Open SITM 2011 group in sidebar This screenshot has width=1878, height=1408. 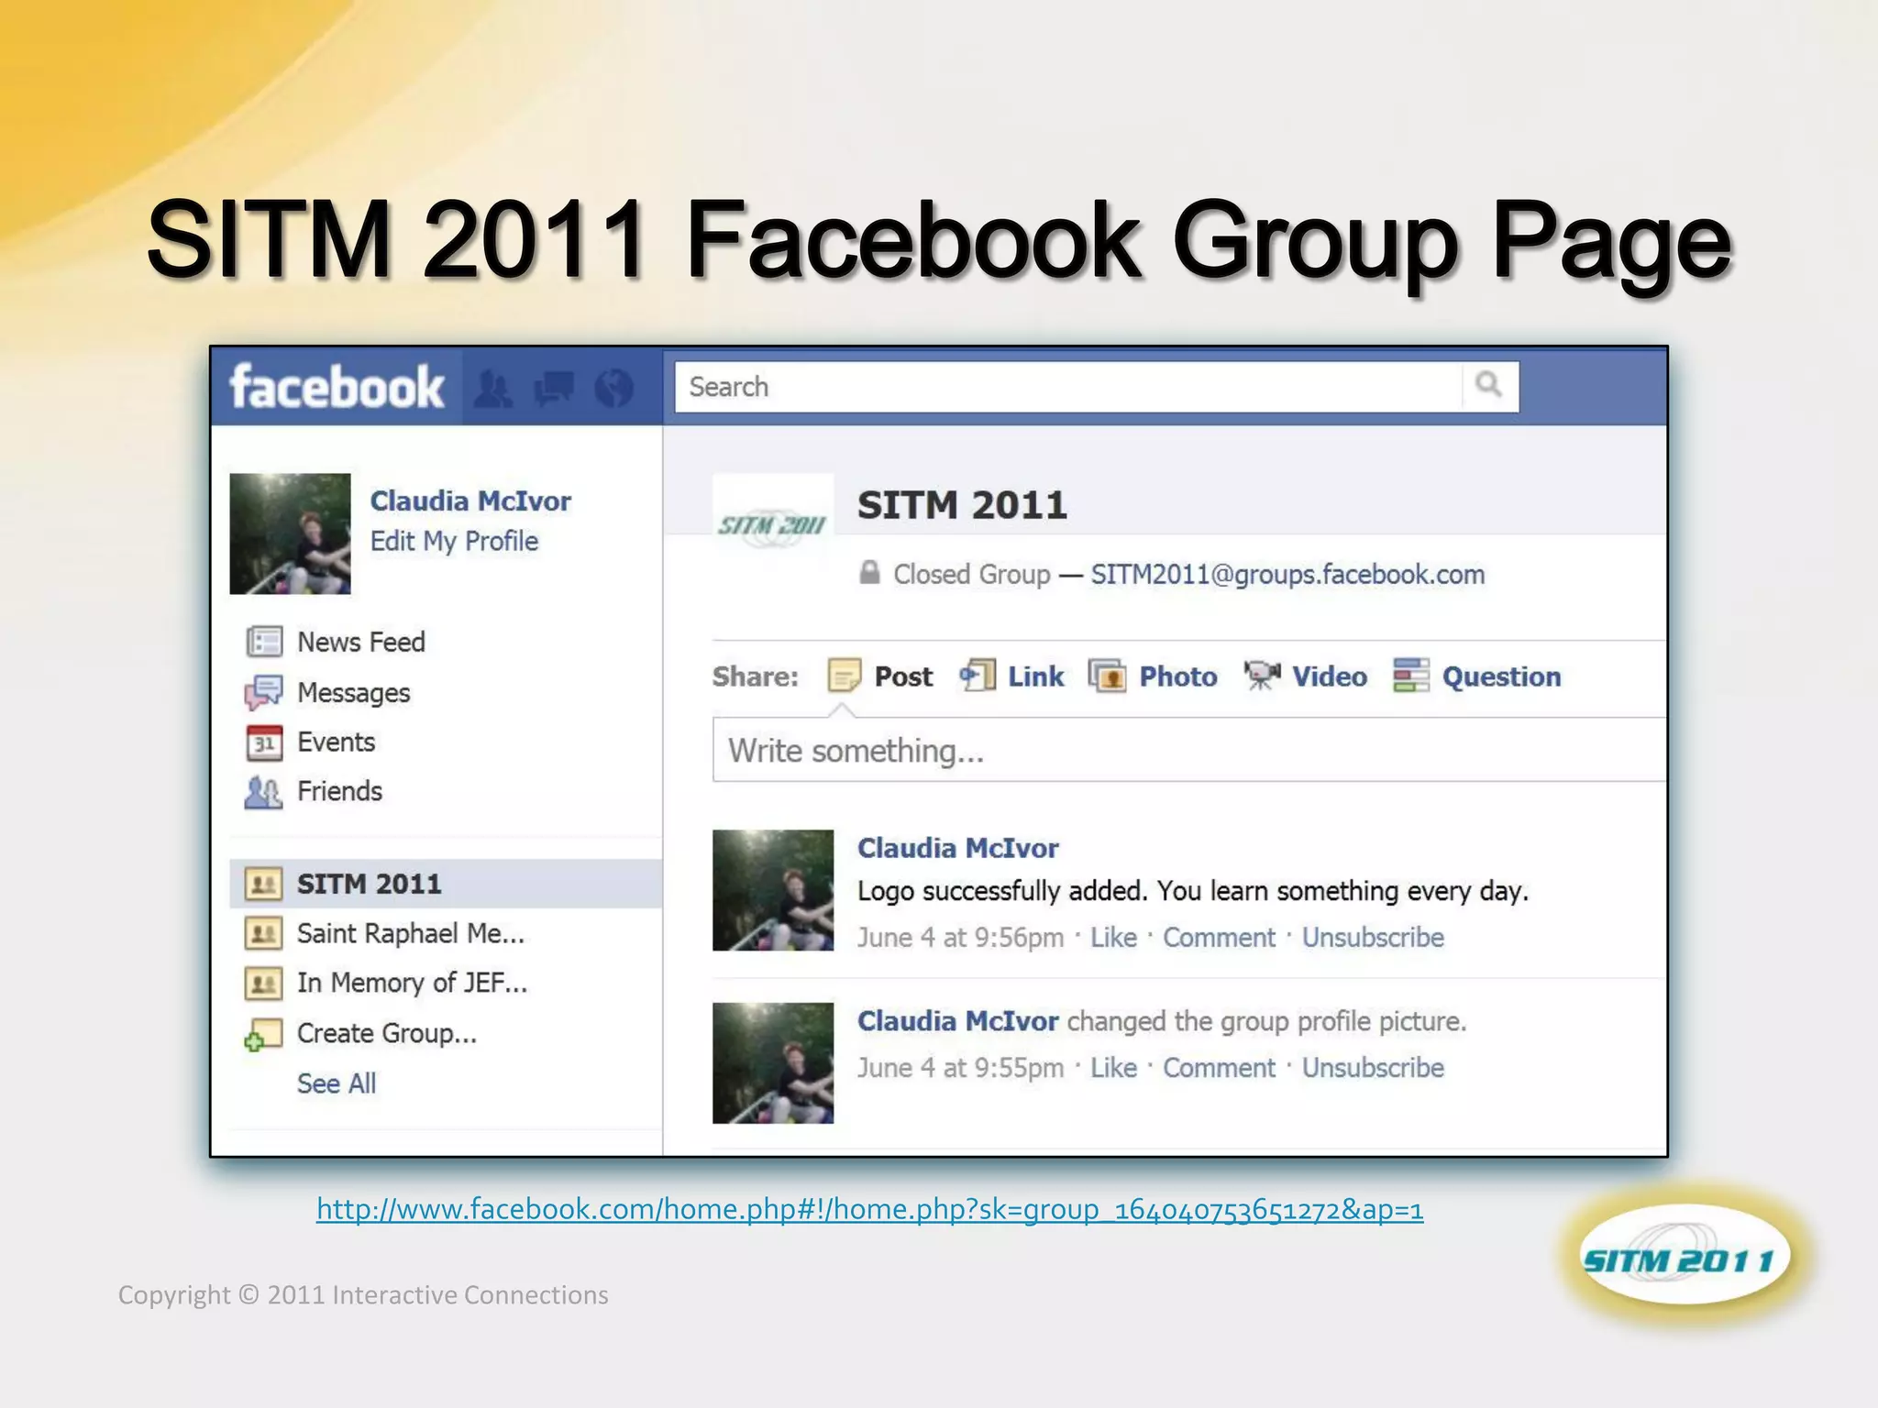click(x=369, y=884)
